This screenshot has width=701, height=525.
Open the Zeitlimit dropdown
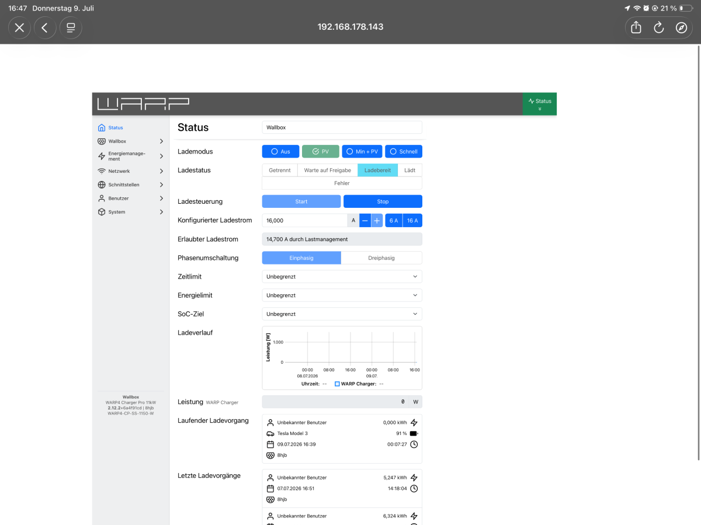coord(342,276)
